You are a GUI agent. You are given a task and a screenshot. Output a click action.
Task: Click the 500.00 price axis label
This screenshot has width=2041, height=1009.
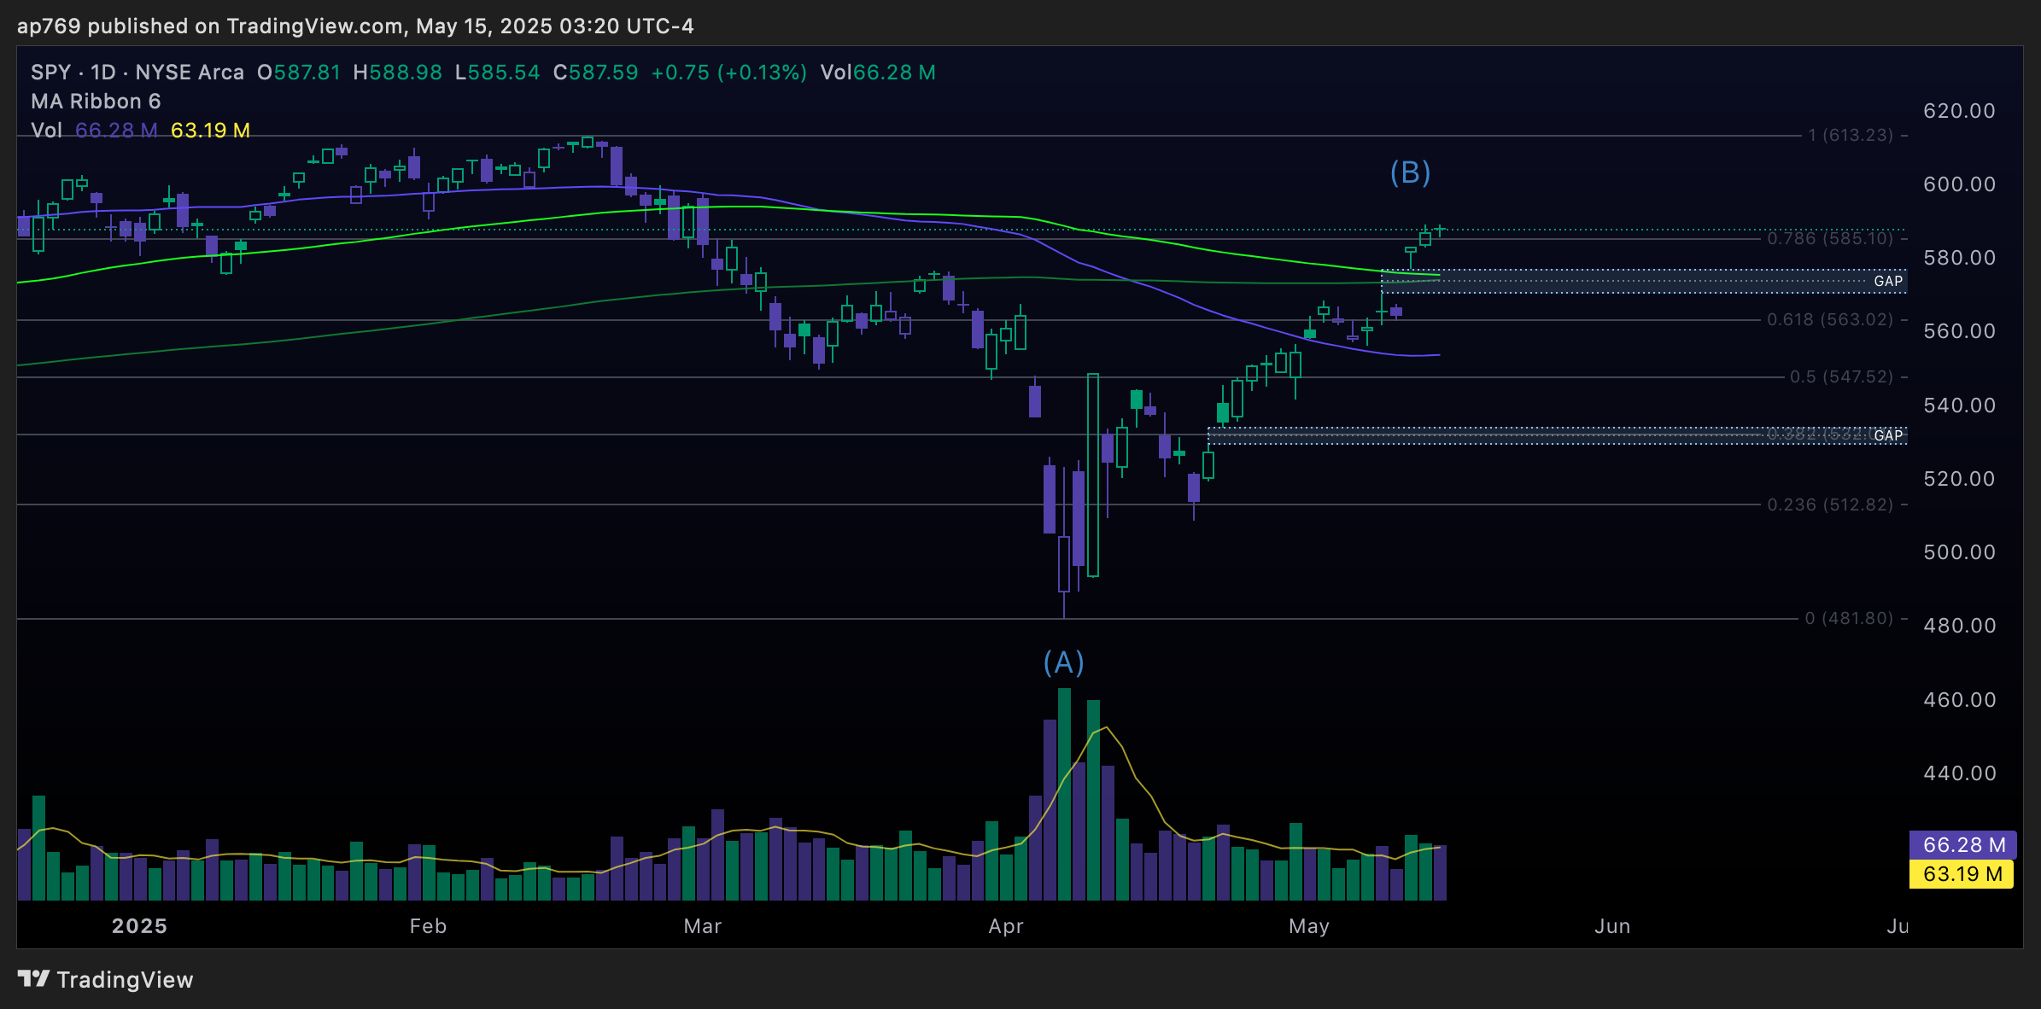click(1959, 552)
